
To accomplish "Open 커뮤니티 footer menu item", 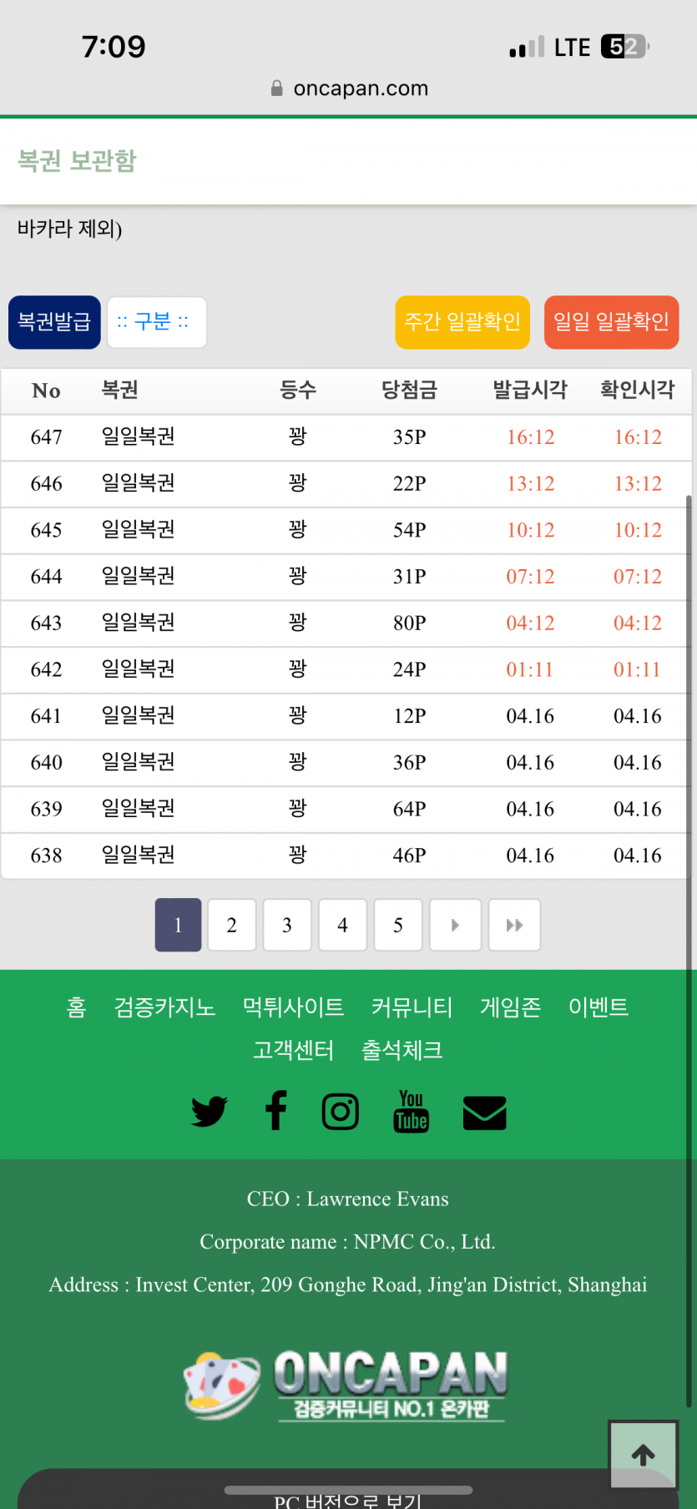I will point(412,1007).
